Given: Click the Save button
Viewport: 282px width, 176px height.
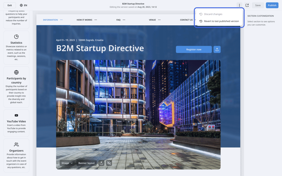Looking at the screenshot, I should (x=258, y=5).
